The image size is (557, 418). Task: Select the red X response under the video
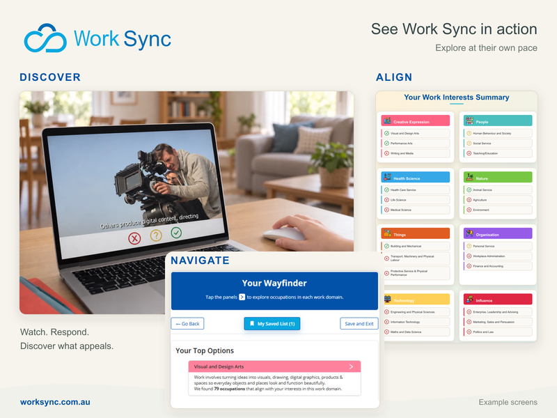[x=134, y=238]
